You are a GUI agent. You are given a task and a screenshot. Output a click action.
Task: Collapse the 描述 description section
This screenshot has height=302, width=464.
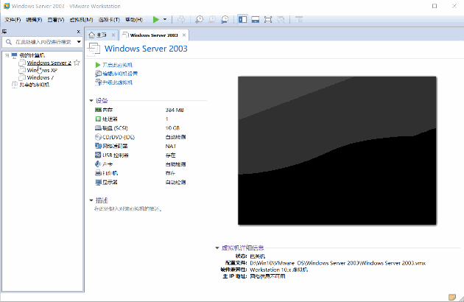tap(91, 200)
